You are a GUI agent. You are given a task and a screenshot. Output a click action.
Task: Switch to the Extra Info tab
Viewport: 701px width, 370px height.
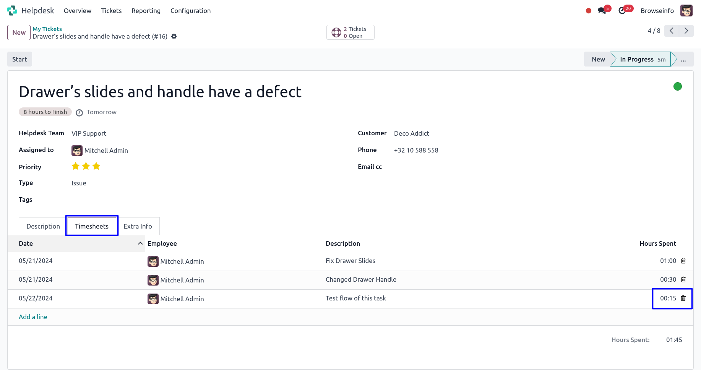[138, 226]
